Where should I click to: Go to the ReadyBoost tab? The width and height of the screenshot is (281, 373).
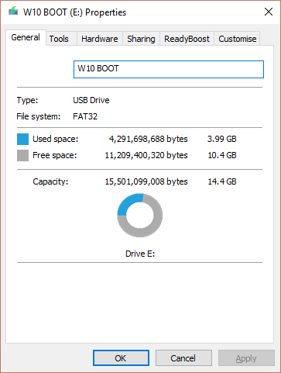pyautogui.click(x=187, y=39)
